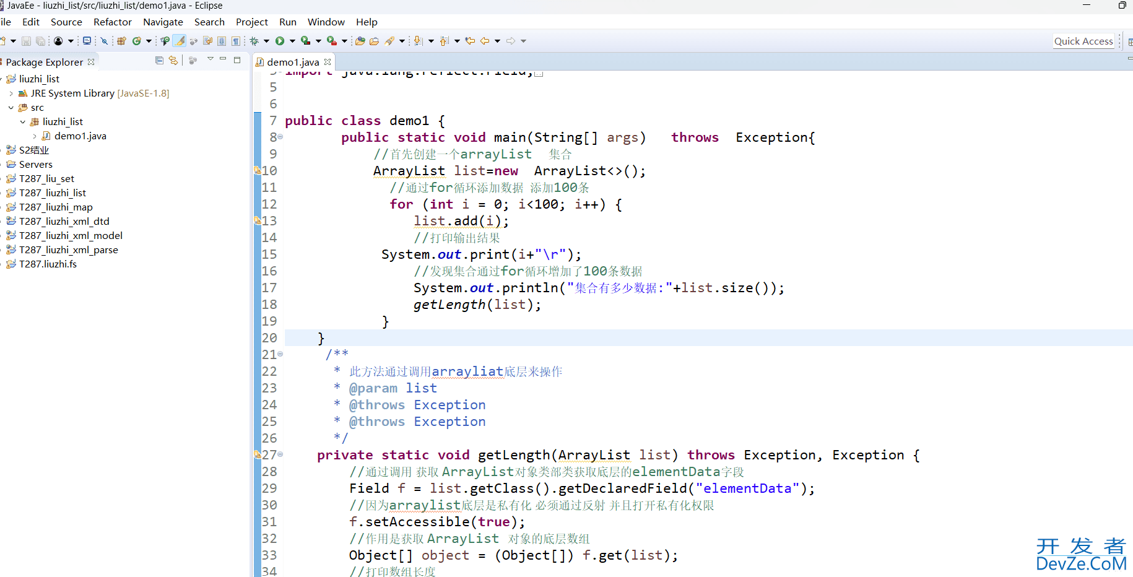1133x577 pixels.
Task: Open the Search dropdown arrow
Action: pyautogui.click(x=402, y=41)
